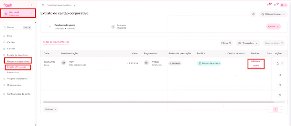Open the Teste Flash Novo SaaS company selector
Screen dimensions: 291x126
click(61, 5)
